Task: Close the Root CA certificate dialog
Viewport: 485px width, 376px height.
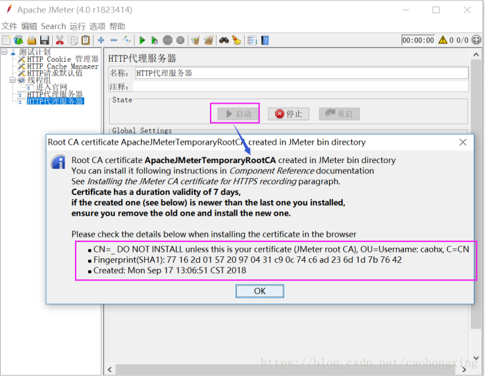Action: click(463, 142)
